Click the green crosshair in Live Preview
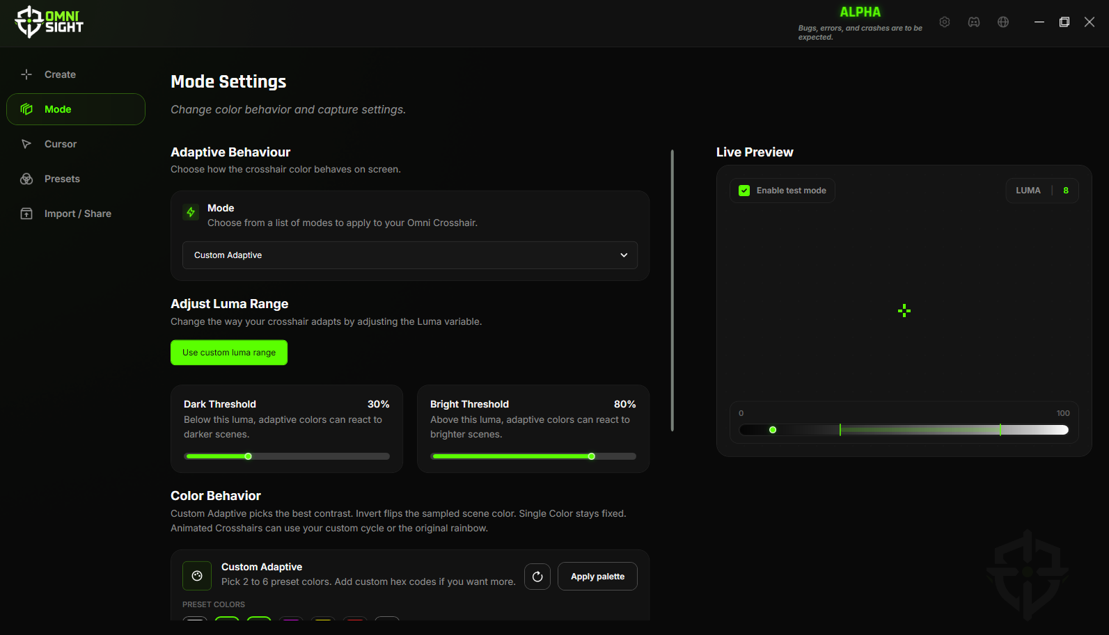The image size is (1109, 635). pyautogui.click(x=904, y=311)
